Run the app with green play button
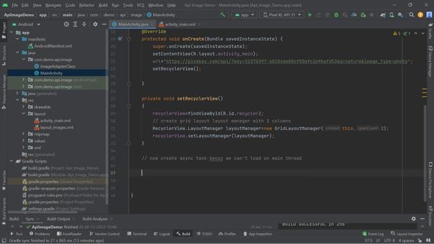The image size is (434, 244). coord(310,15)
